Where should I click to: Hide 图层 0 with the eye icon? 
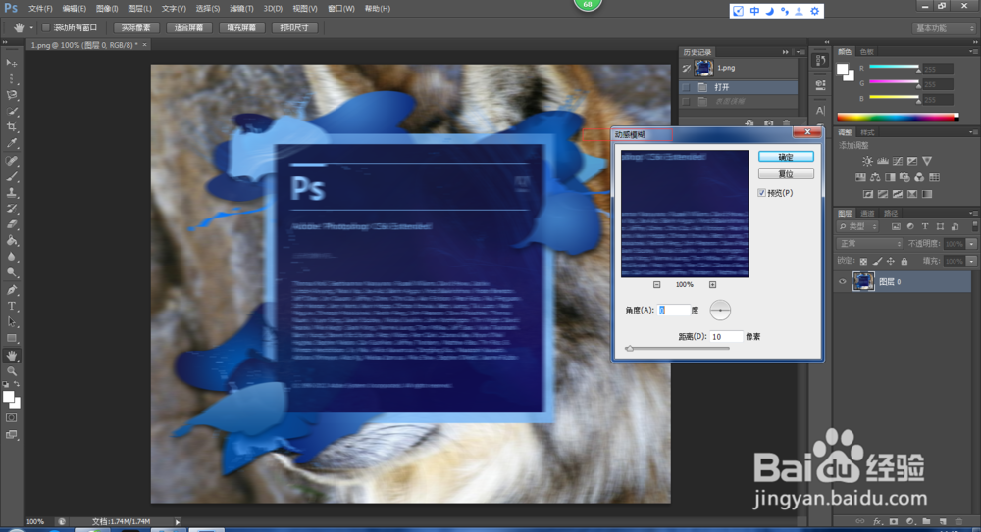(x=842, y=282)
